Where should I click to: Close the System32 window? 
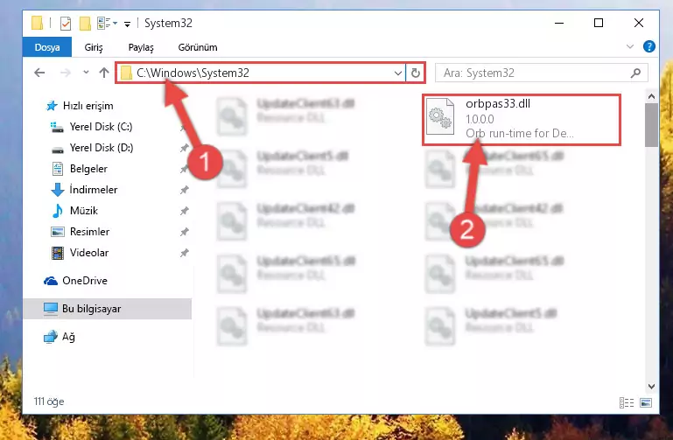pos(639,23)
